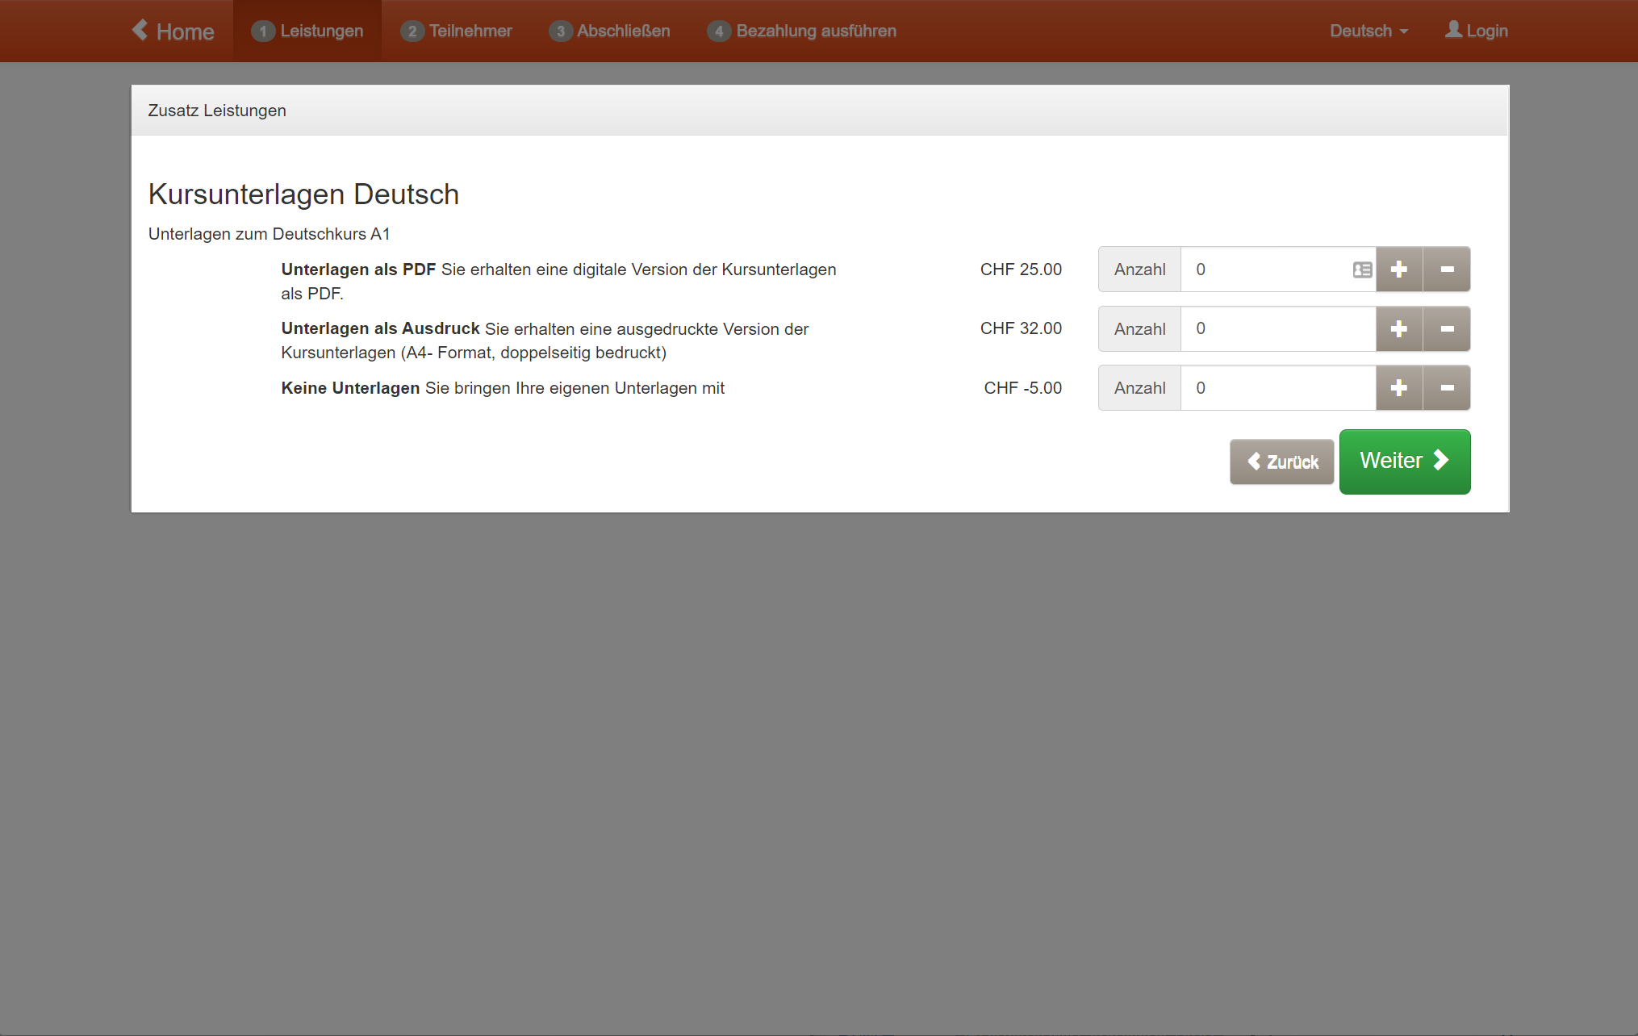
Task: Remove one Keine Unterlagen via minus icon
Action: coord(1446,388)
